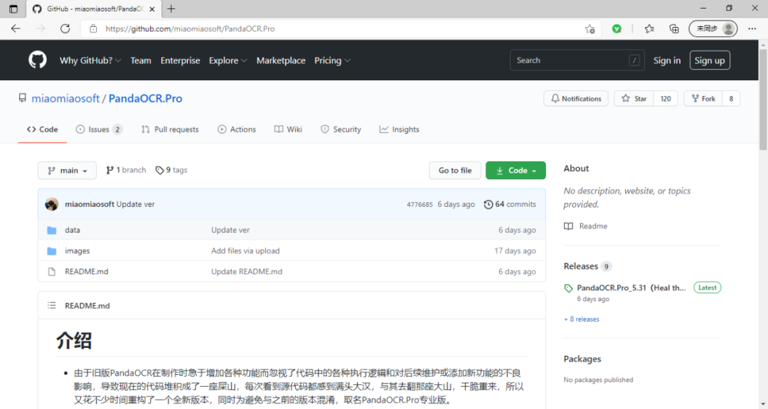Refresh the browser page

coord(65,29)
